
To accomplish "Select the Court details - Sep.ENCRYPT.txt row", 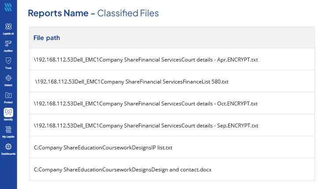I will (x=172, y=125).
